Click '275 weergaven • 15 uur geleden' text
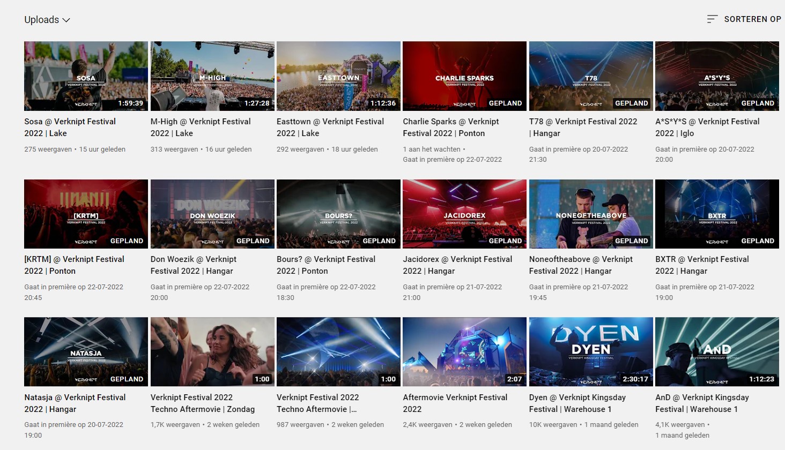The image size is (785, 450). click(x=75, y=149)
